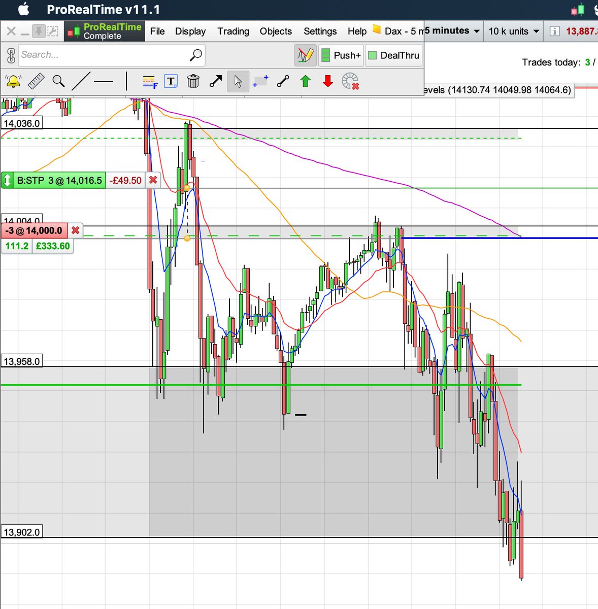Select the arrow drawing tool
This screenshot has width=598, height=609.
point(215,81)
